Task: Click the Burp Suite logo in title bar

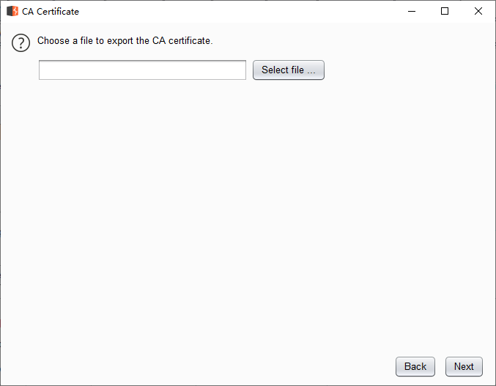Action: (12, 11)
